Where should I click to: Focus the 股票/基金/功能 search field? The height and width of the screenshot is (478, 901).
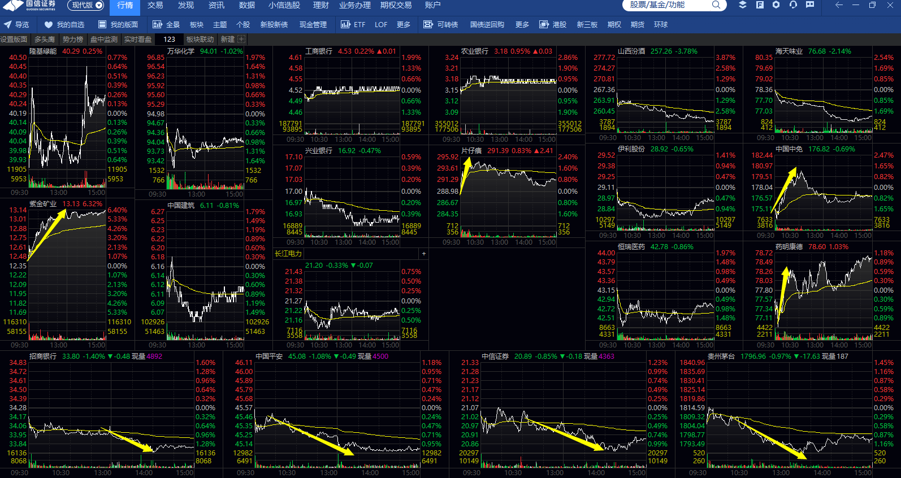667,5
